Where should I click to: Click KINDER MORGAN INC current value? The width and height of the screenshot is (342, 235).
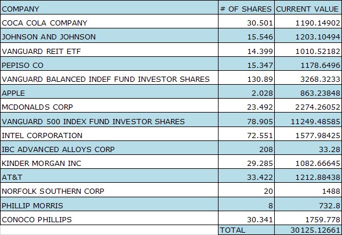[308, 162]
